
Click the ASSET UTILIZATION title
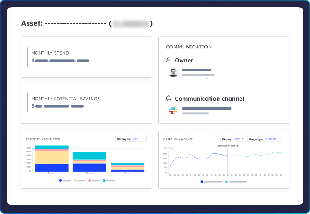pyautogui.click(x=178, y=139)
